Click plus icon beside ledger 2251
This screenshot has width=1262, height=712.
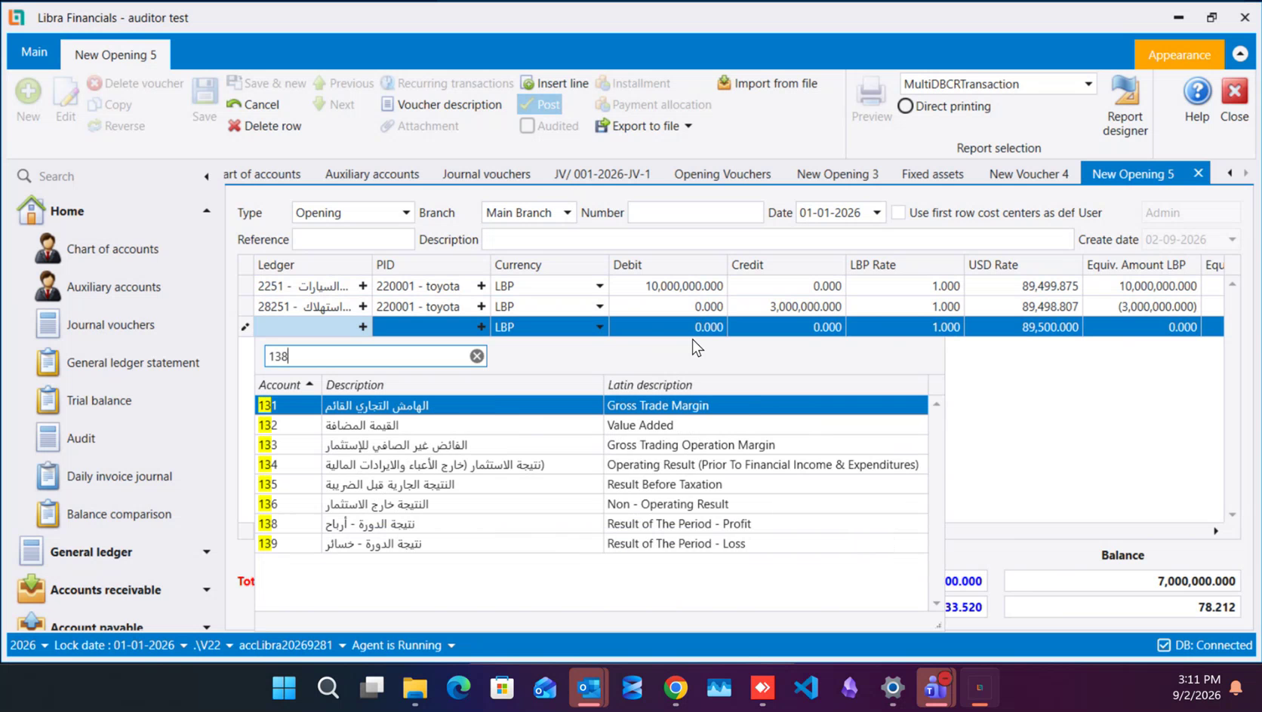(363, 286)
